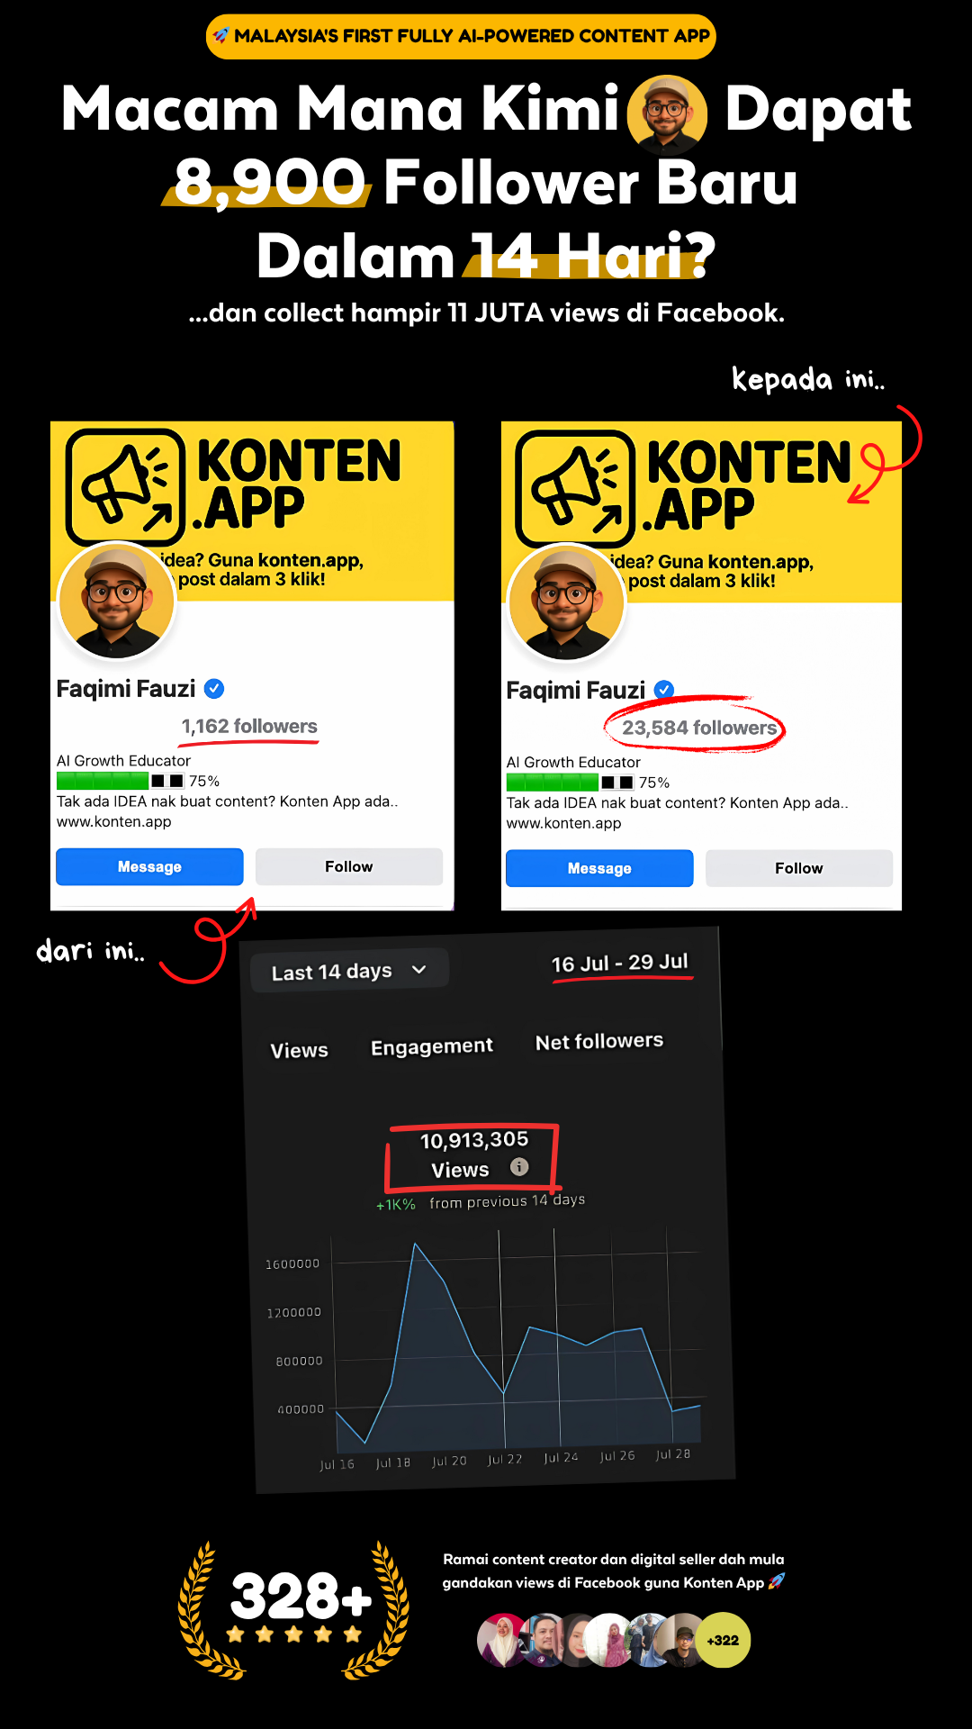Open the Last 14 days dropdown

(349, 971)
